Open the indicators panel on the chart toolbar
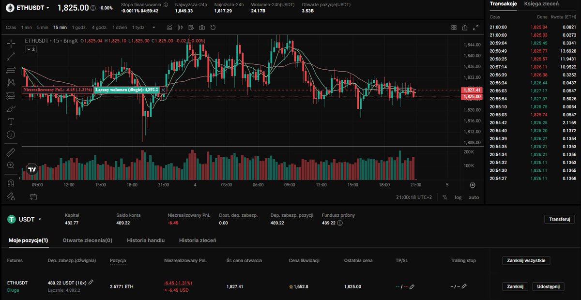The width and height of the screenshot is (581, 300). tap(168, 28)
